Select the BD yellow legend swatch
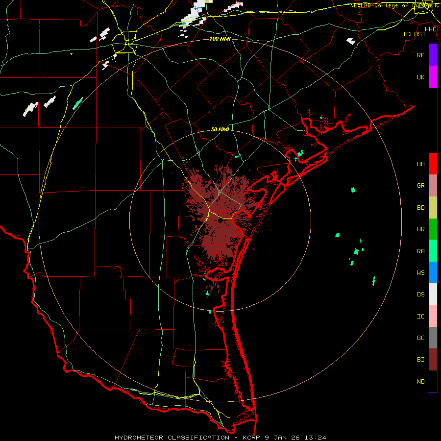 click(x=433, y=207)
